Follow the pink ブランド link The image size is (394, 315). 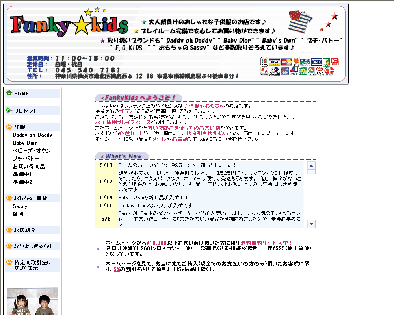pos(128,111)
